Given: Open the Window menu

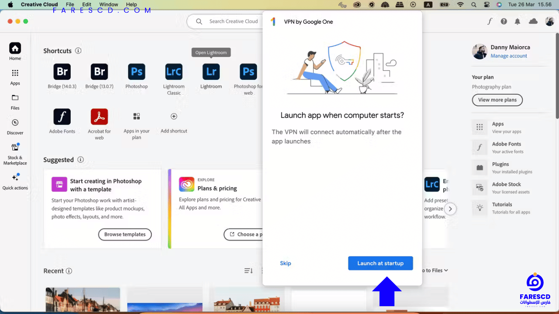Looking at the screenshot, I should coord(109,4).
